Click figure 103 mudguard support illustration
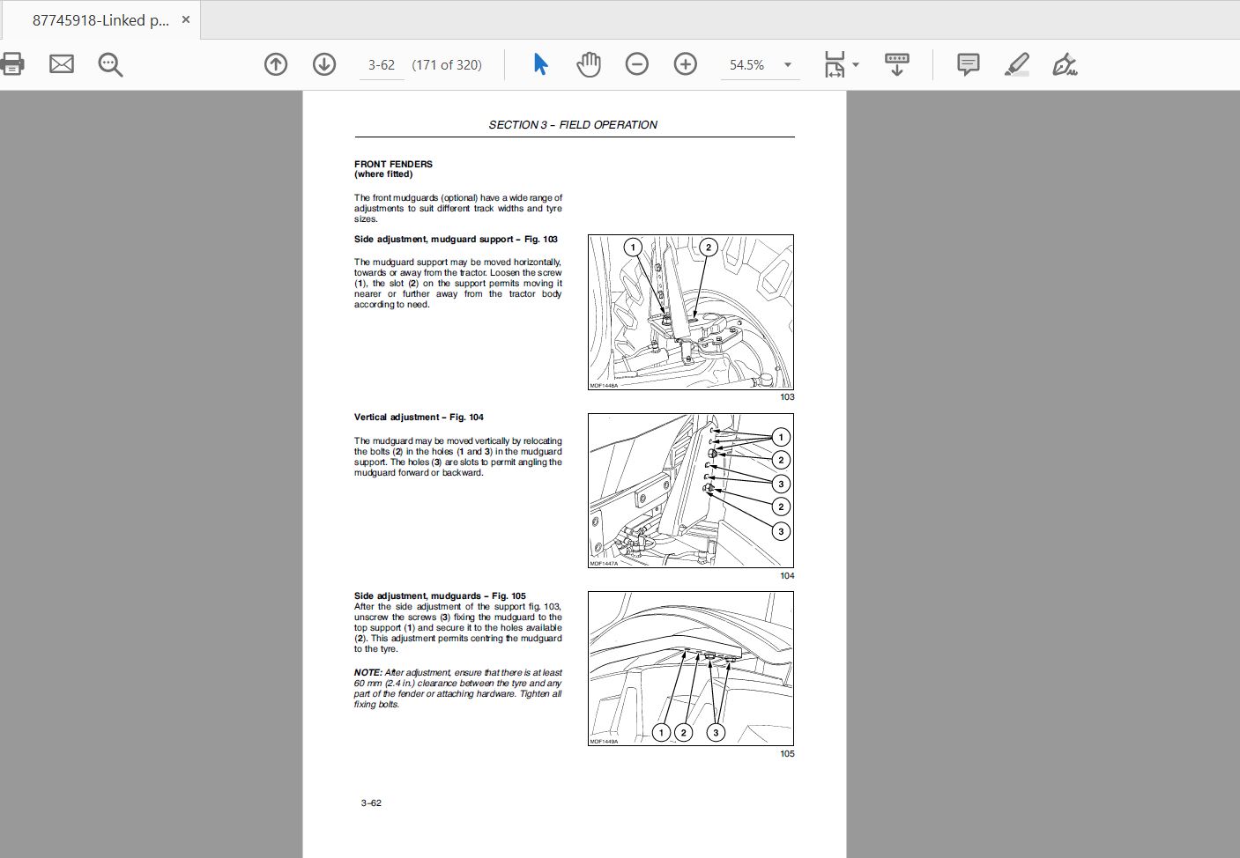The height and width of the screenshot is (858, 1240). (691, 312)
